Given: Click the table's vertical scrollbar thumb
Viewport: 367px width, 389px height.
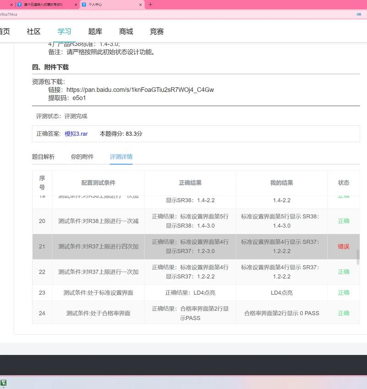Looking at the screenshot, I should [x=358, y=257].
